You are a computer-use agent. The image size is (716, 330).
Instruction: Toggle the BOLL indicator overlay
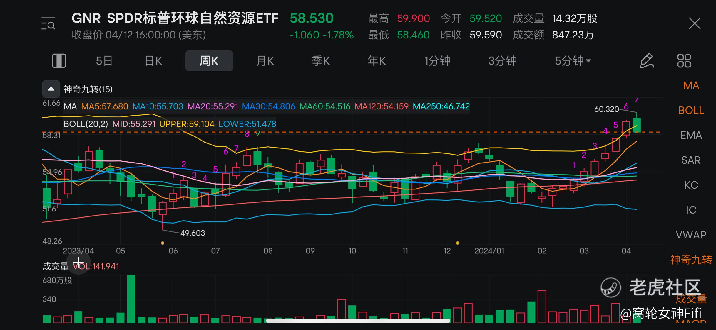tap(691, 110)
